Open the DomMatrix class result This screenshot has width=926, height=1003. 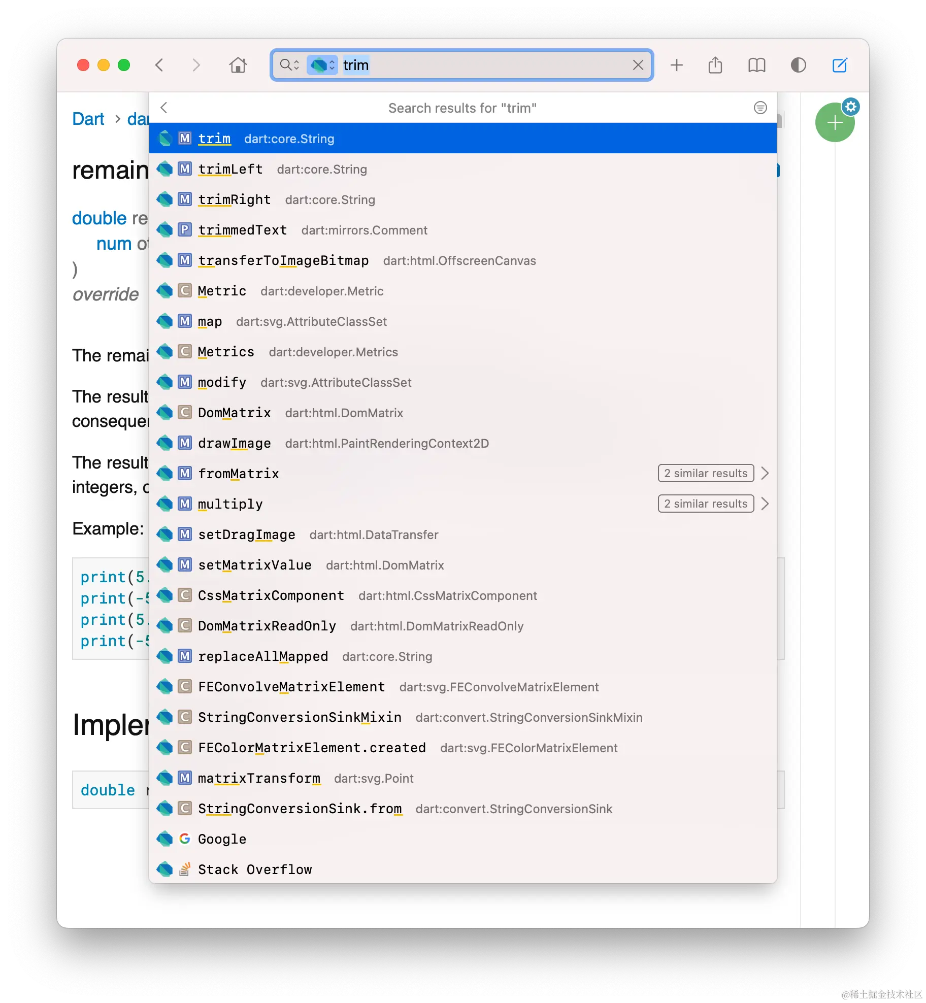point(462,412)
